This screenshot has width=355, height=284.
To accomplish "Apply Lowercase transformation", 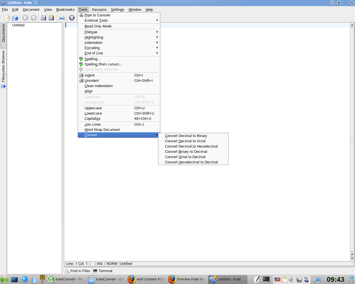I will (119, 113).
